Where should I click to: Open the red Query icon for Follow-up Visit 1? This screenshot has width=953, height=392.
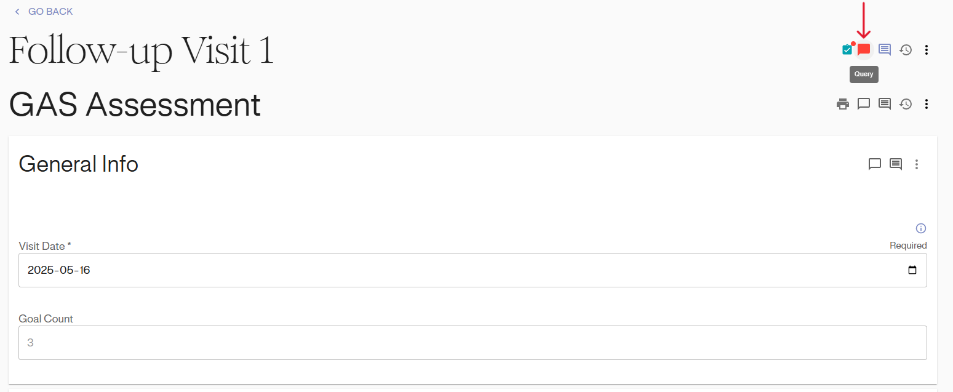pyautogui.click(x=864, y=50)
